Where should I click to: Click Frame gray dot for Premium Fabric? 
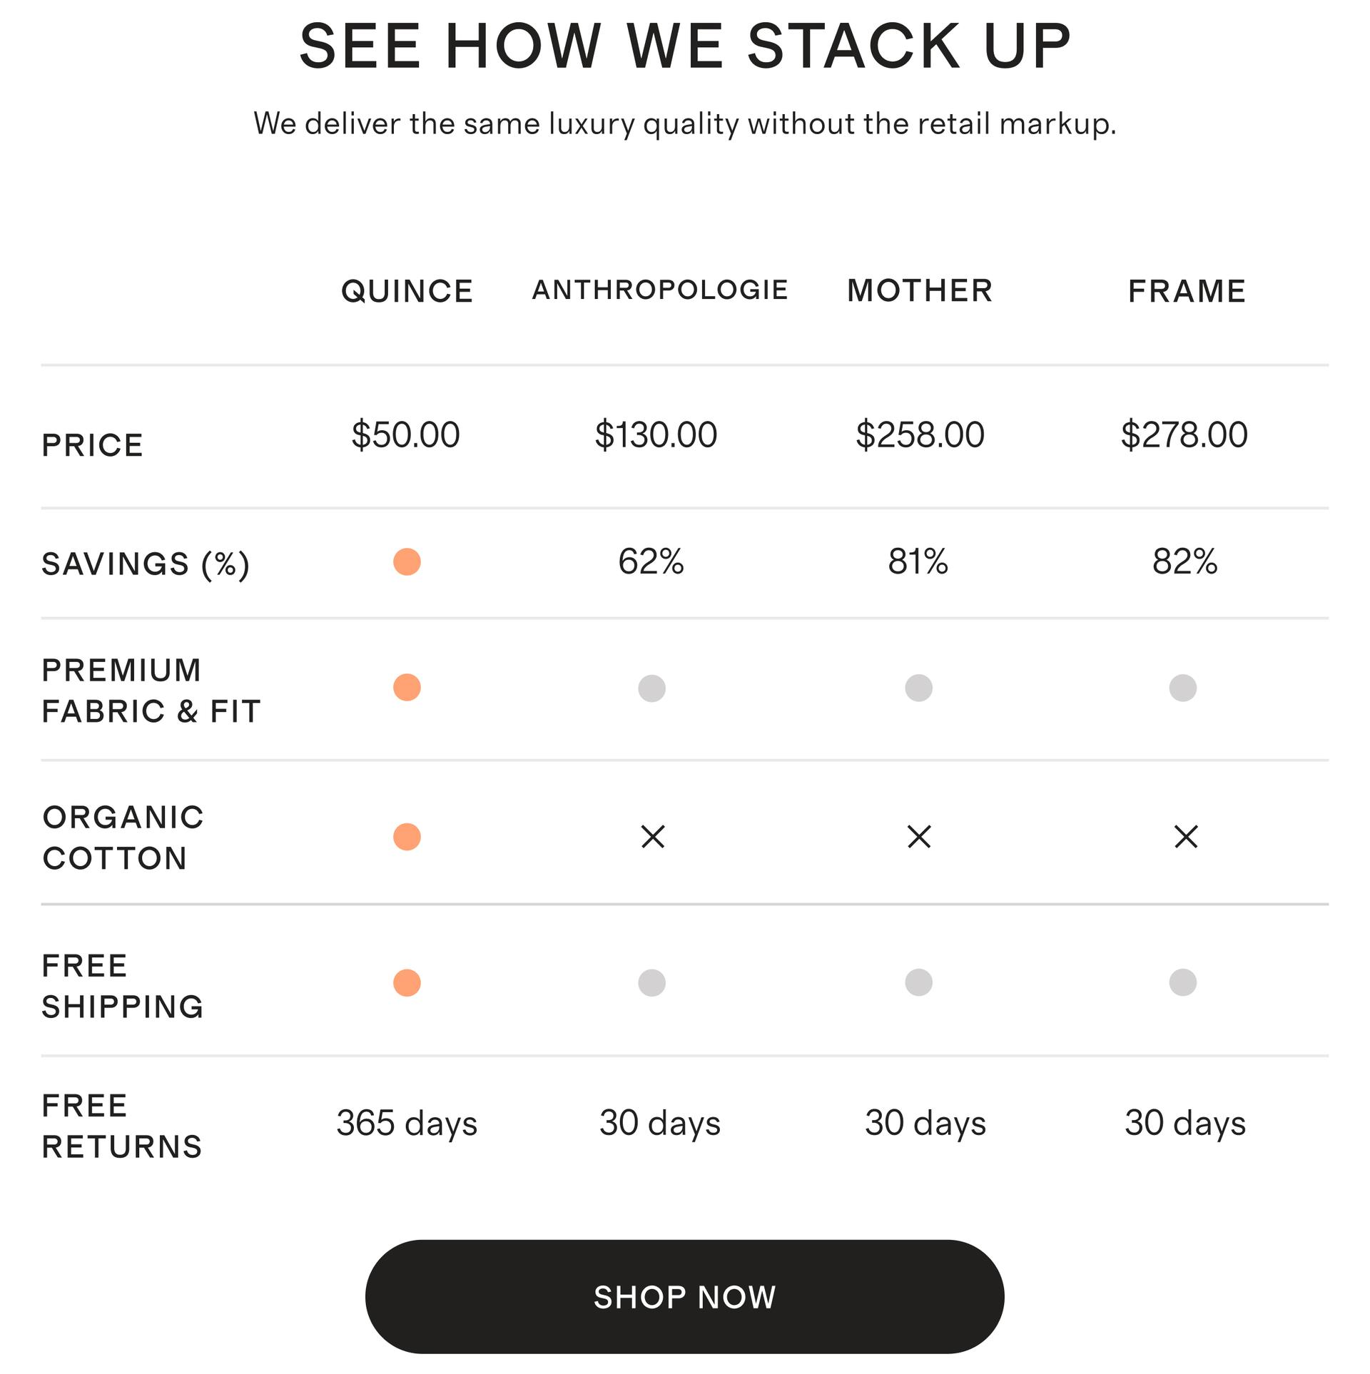click(1182, 688)
